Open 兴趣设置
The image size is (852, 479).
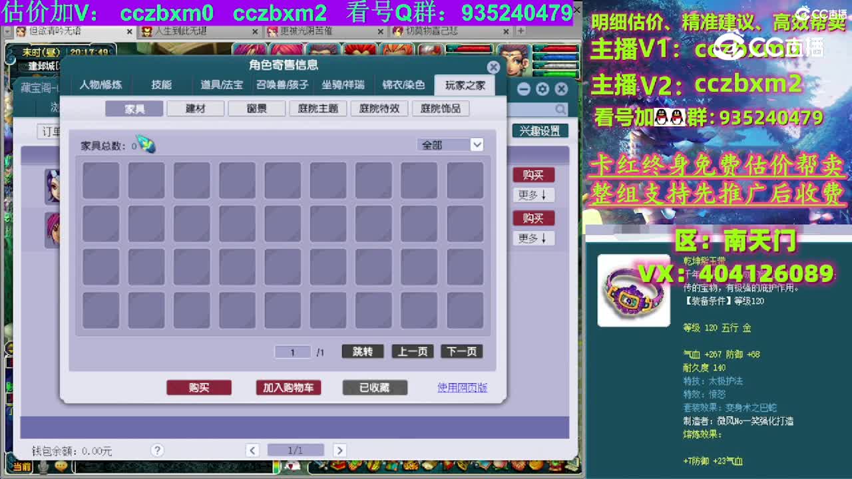click(x=540, y=131)
